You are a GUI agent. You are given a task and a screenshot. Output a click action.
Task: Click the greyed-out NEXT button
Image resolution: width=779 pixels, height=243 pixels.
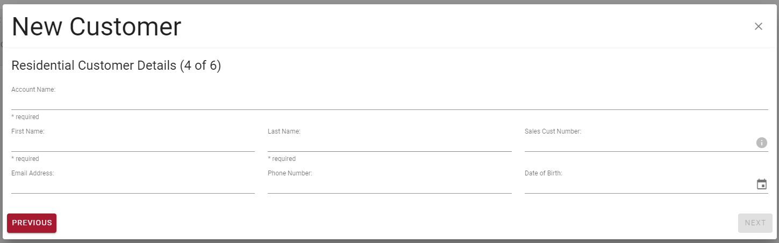pos(755,223)
